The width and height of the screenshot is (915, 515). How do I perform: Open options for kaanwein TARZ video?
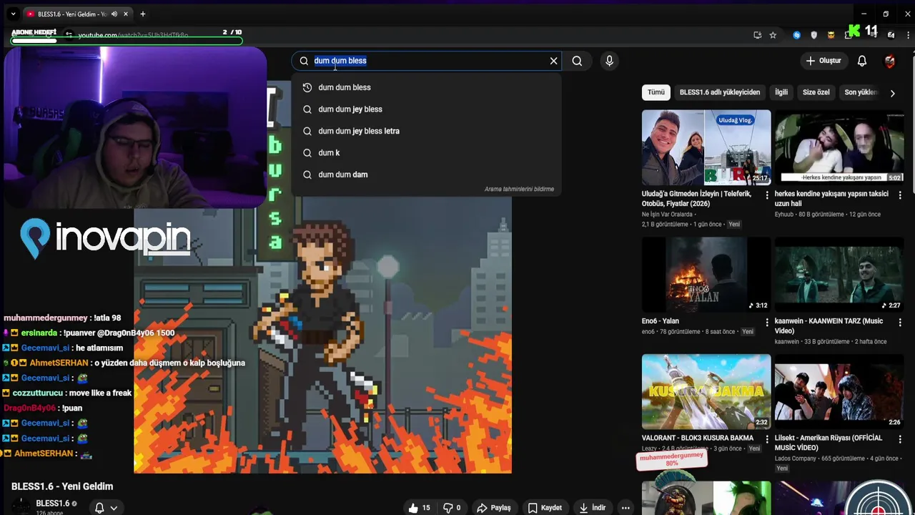click(900, 322)
